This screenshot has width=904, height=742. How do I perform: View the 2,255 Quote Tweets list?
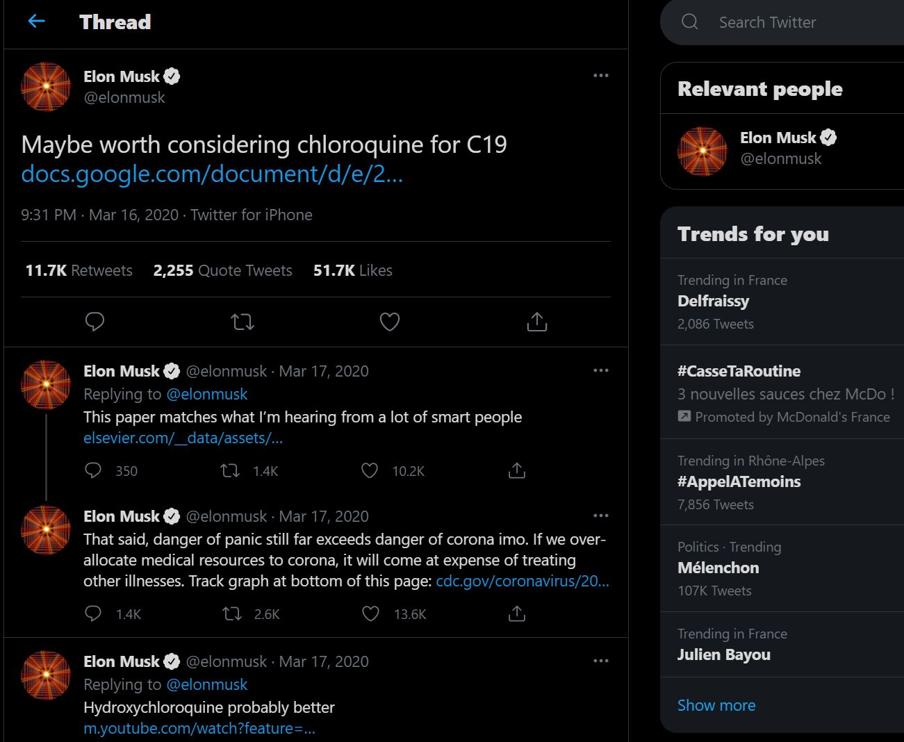point(222,270)
